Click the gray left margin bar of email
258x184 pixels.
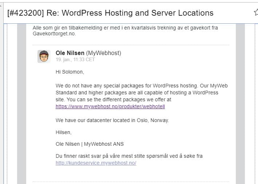pyautogui.click(x=22, y=104)
